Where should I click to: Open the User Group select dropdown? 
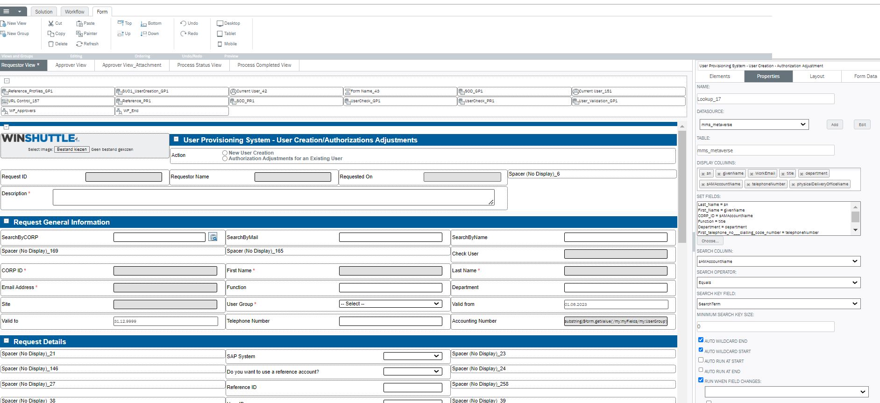(390, 304)
